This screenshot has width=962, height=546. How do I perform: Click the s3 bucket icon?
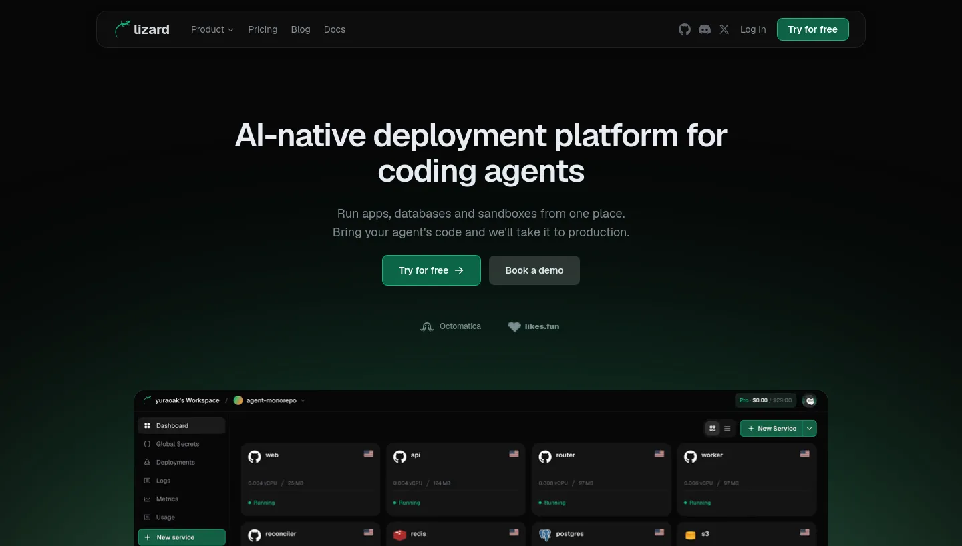tap(691, 535)
